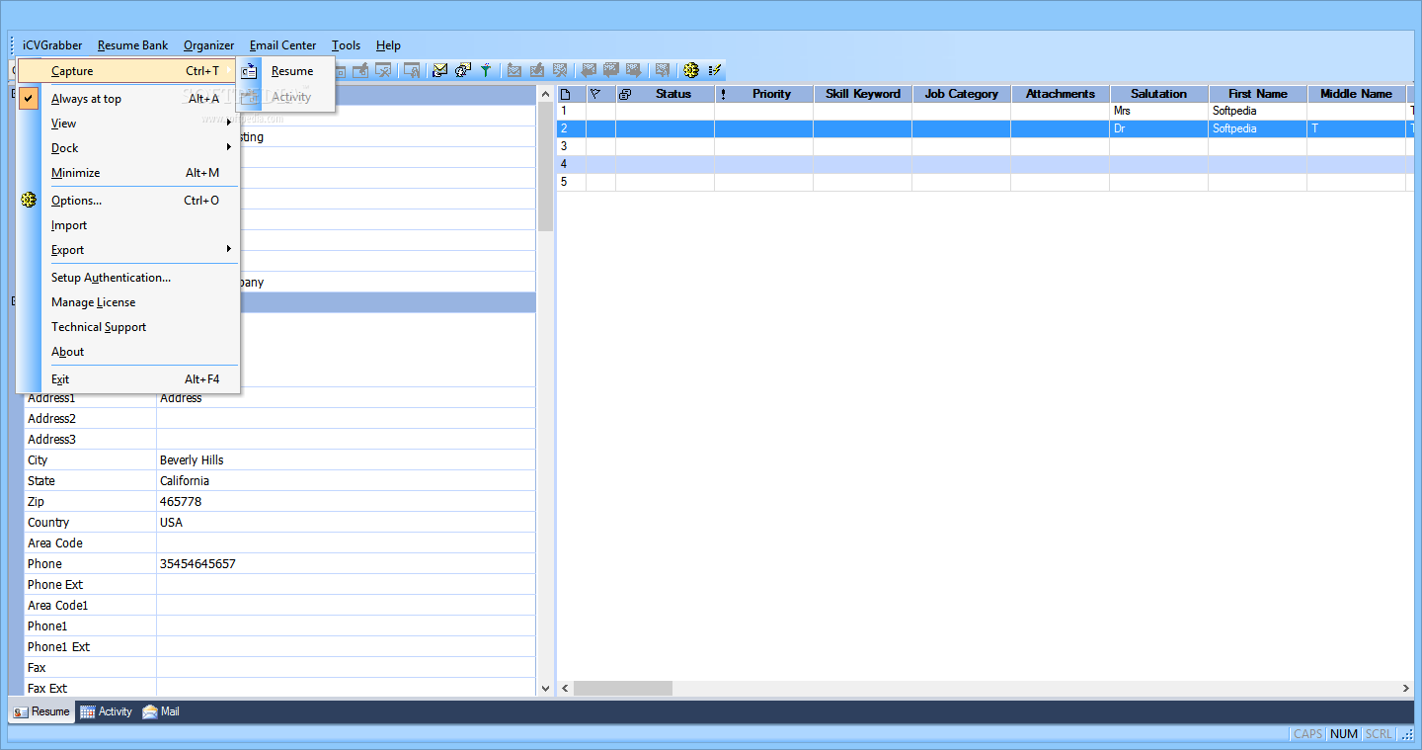Click the Resume tab card icon

point(21,711)
